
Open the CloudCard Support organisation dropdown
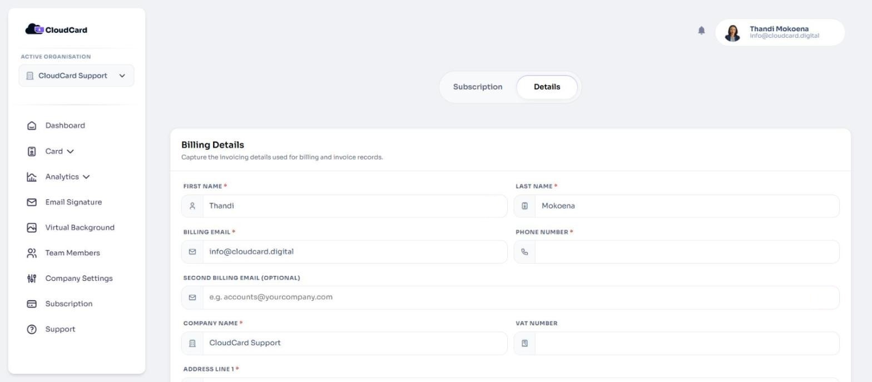click(77, 76)
